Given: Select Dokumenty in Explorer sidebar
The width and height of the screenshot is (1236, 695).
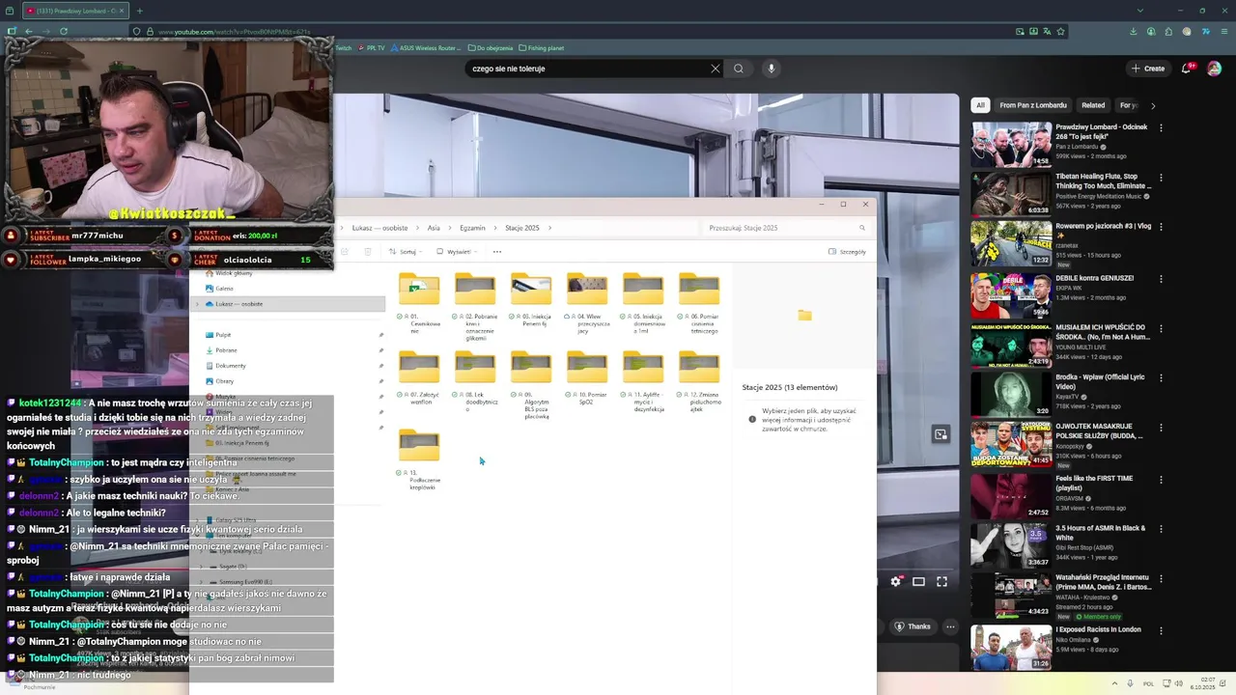Looking at the screenshot, I should point(231,366).
